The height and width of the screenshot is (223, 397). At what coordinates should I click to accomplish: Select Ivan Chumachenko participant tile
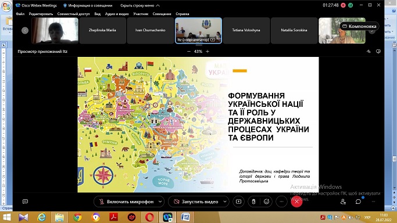click(x=150, y=30)
